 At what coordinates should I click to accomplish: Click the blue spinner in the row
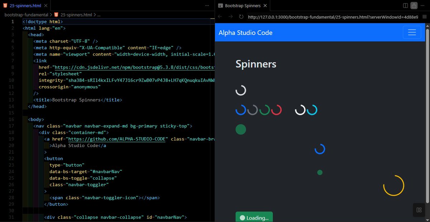(241, 110)
